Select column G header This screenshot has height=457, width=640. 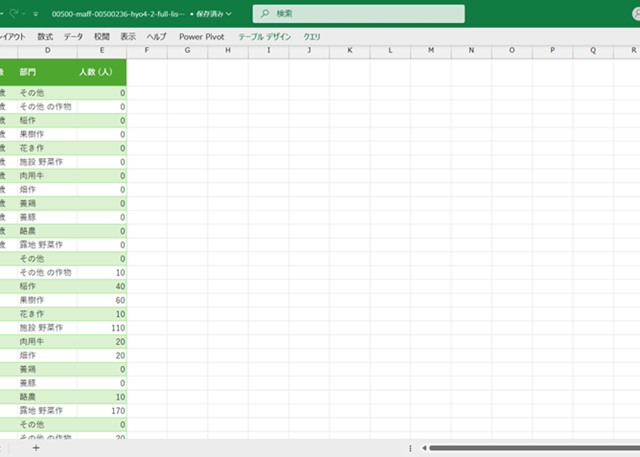[187, 51]
